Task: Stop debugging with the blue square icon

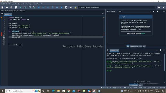Action: [x=61, y=7]
